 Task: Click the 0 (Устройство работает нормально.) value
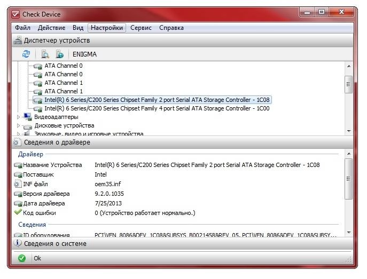click(145, 213)
